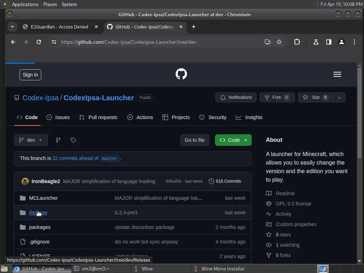Switch to vm3@vm3 terminal in taskbar

[102, 269]
